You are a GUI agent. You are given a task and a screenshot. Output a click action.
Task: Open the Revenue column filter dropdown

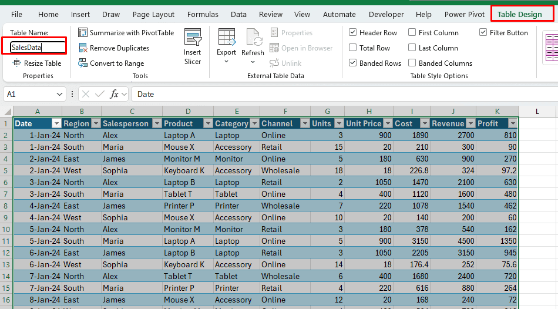coord(470,123)
